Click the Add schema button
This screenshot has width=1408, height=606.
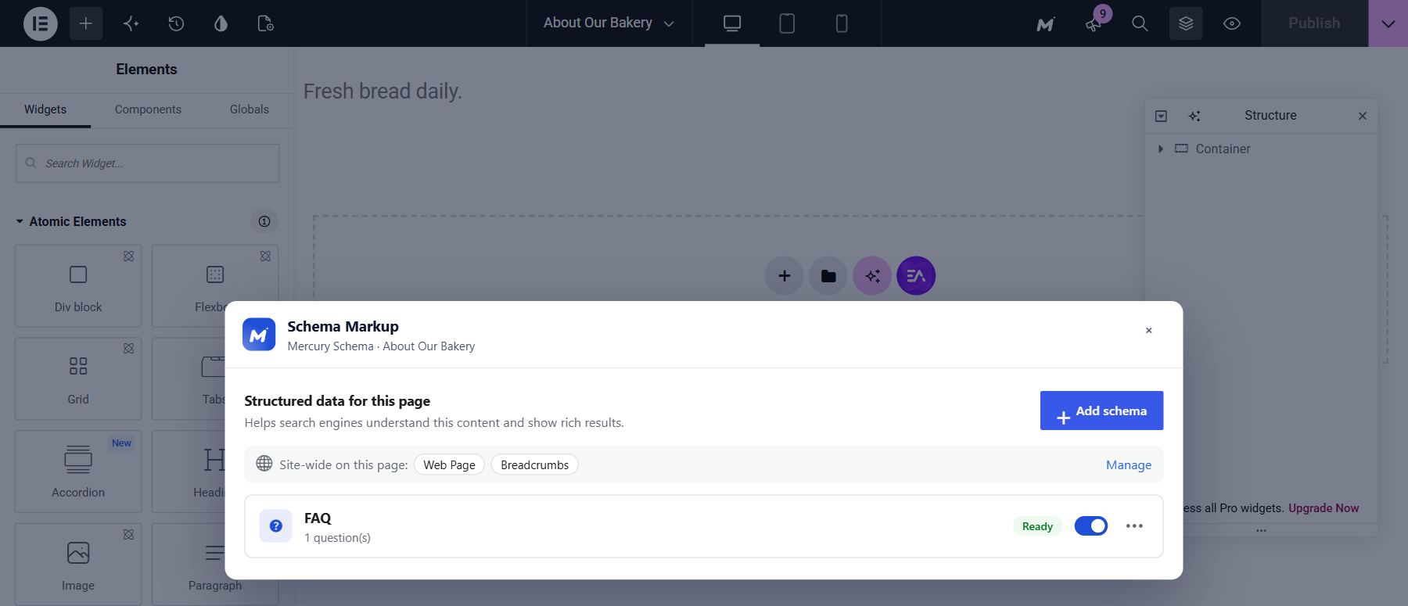click(x=1101, y=411)
